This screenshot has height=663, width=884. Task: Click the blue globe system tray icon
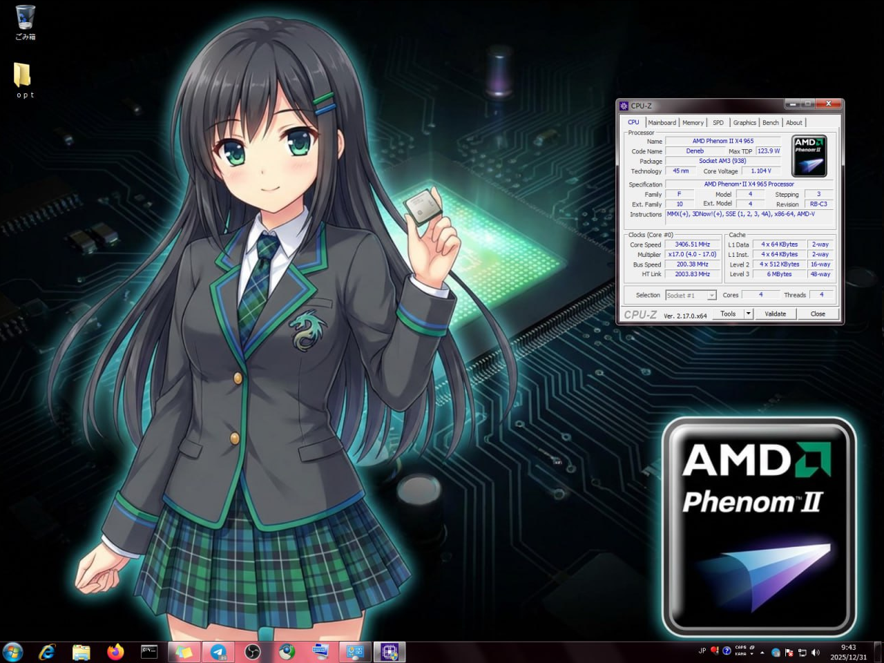tap(776, 653)
